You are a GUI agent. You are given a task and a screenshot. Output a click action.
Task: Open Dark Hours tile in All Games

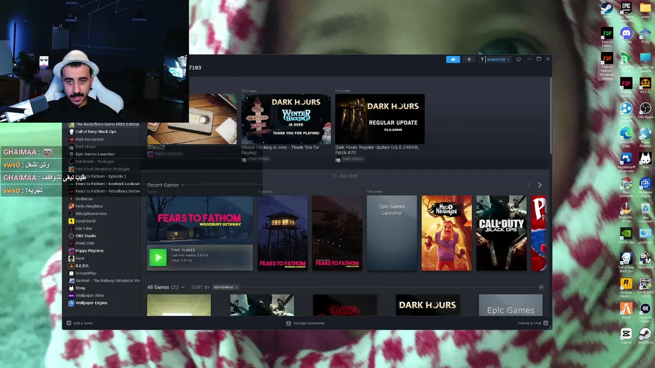click(x=428, y=305)
